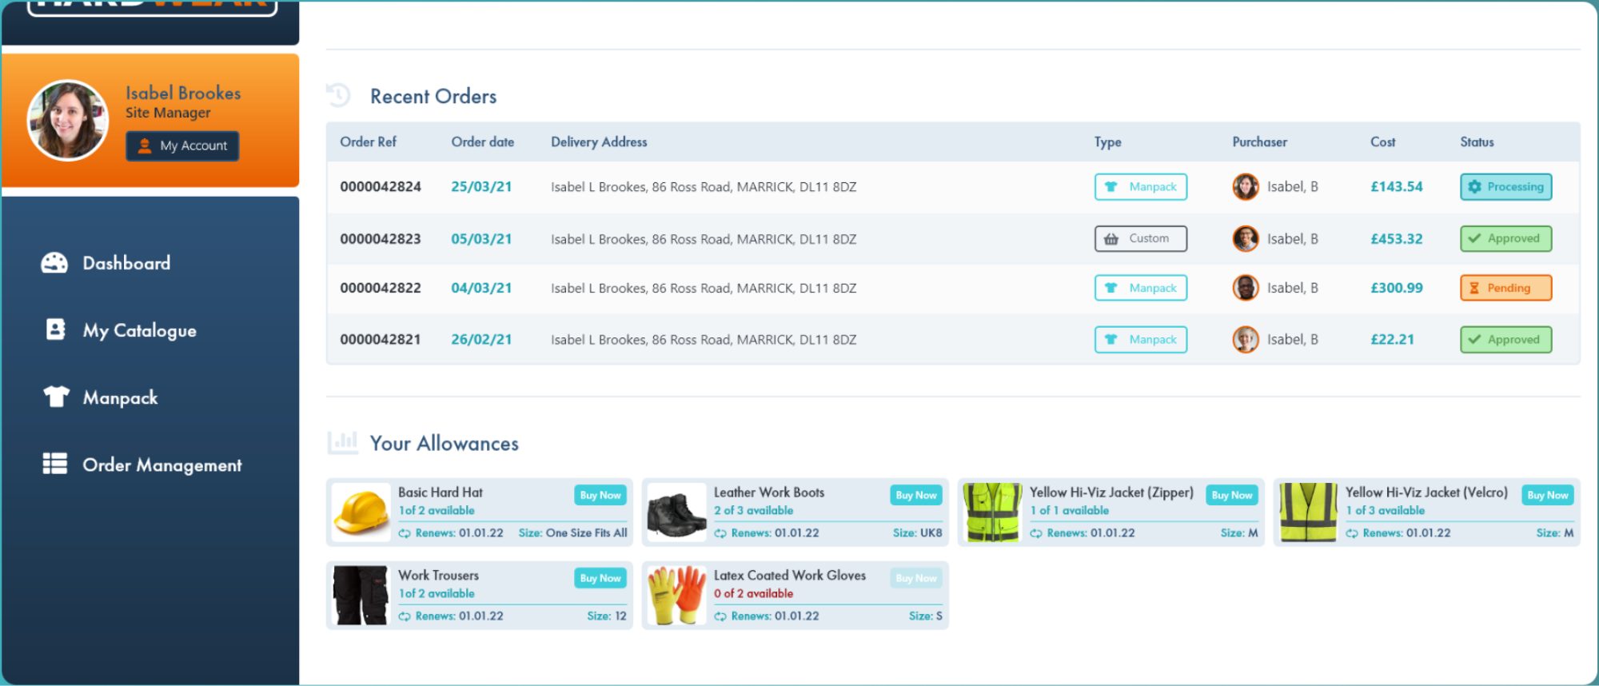This screenshot has height=686, width=1599.
Task: Buy Now for Leather Work Boots
Action: [915, 495]
